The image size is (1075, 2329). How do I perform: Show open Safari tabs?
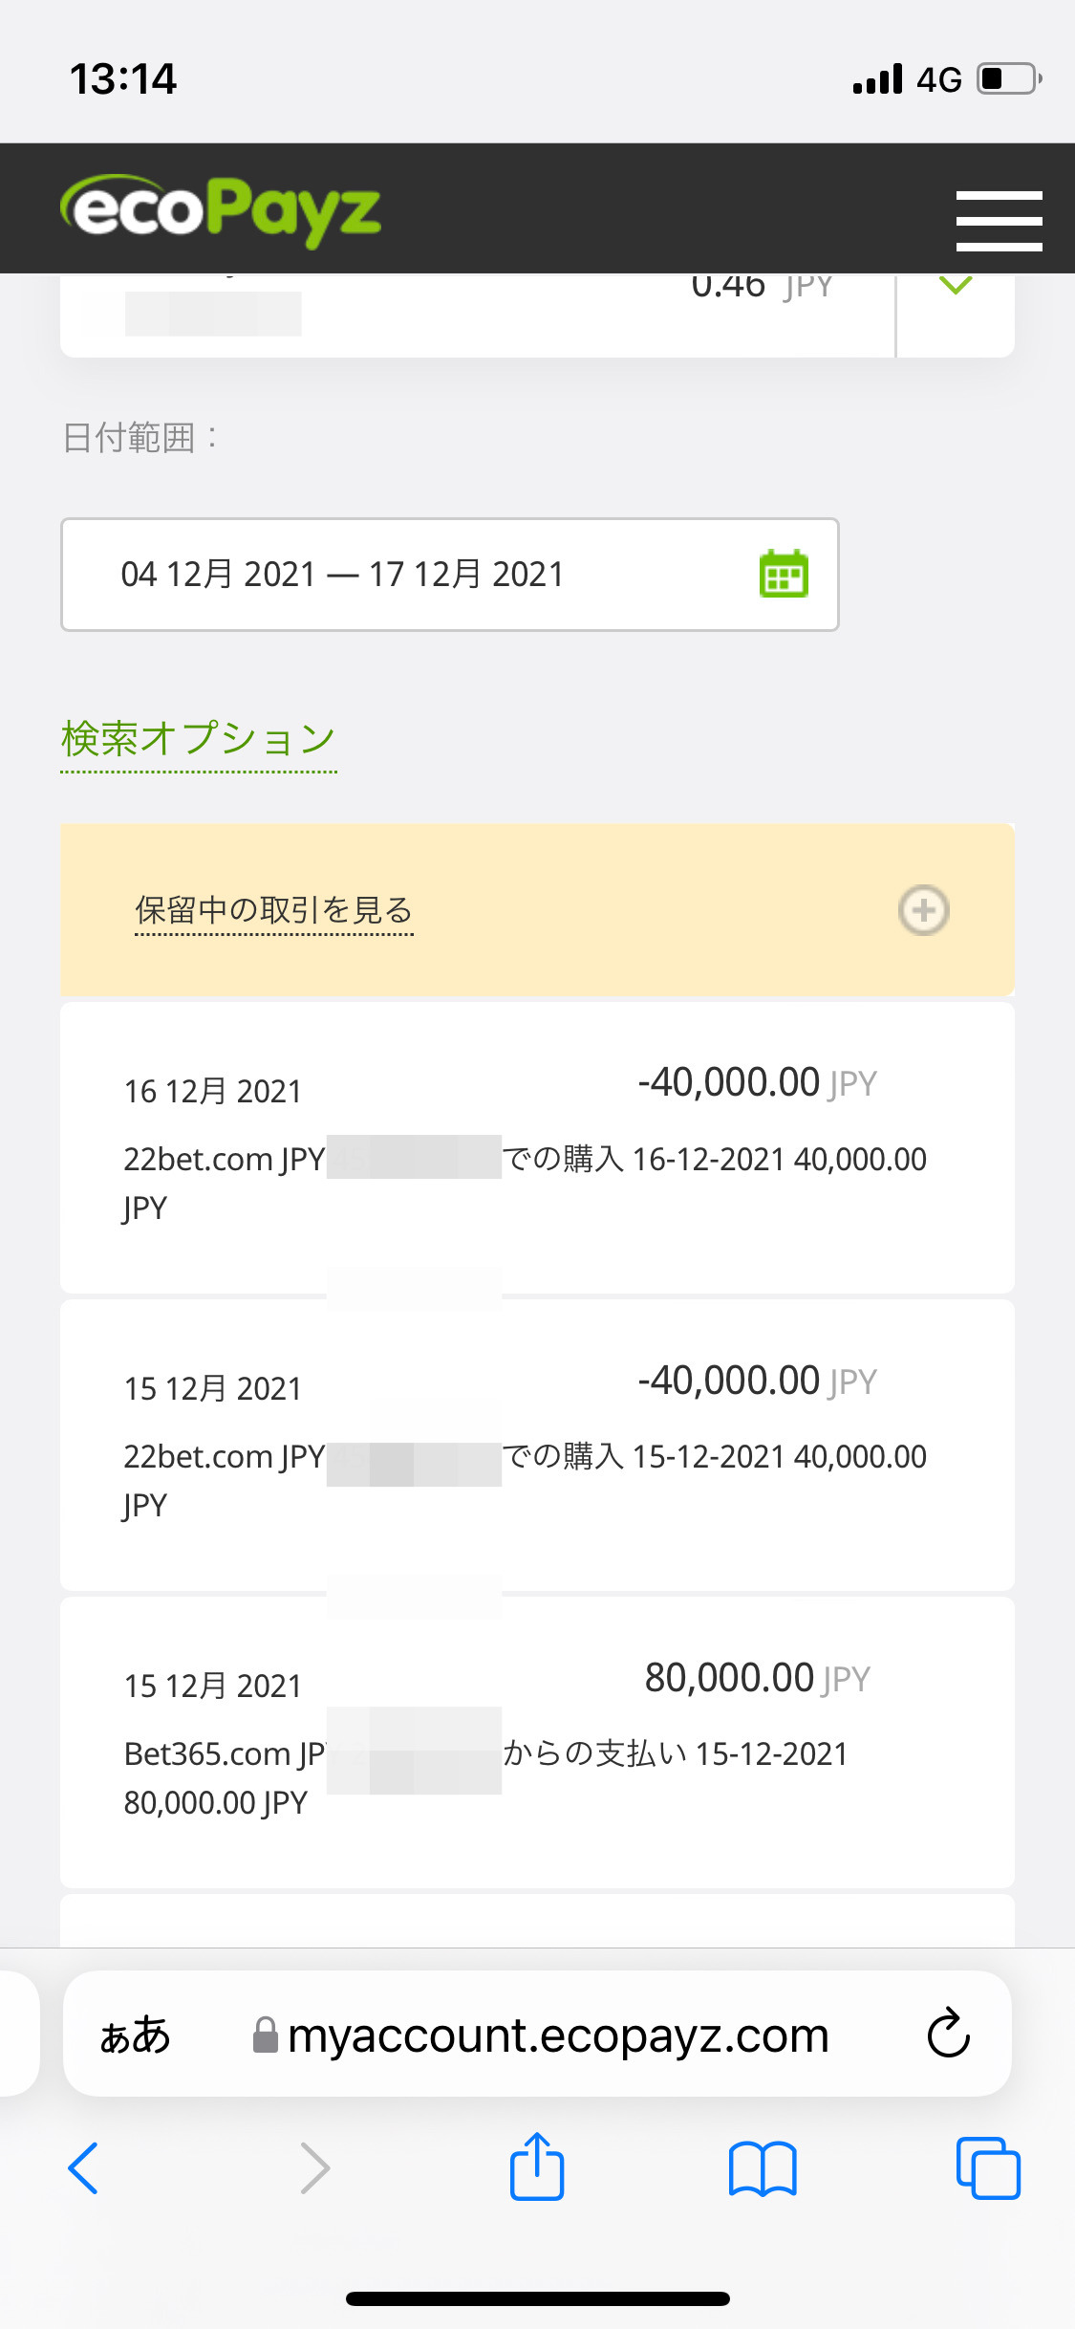988,2167
